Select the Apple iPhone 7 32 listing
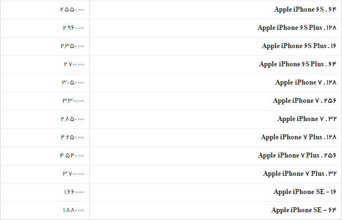Viewport: 342px width, 220px height. (307, 119)
